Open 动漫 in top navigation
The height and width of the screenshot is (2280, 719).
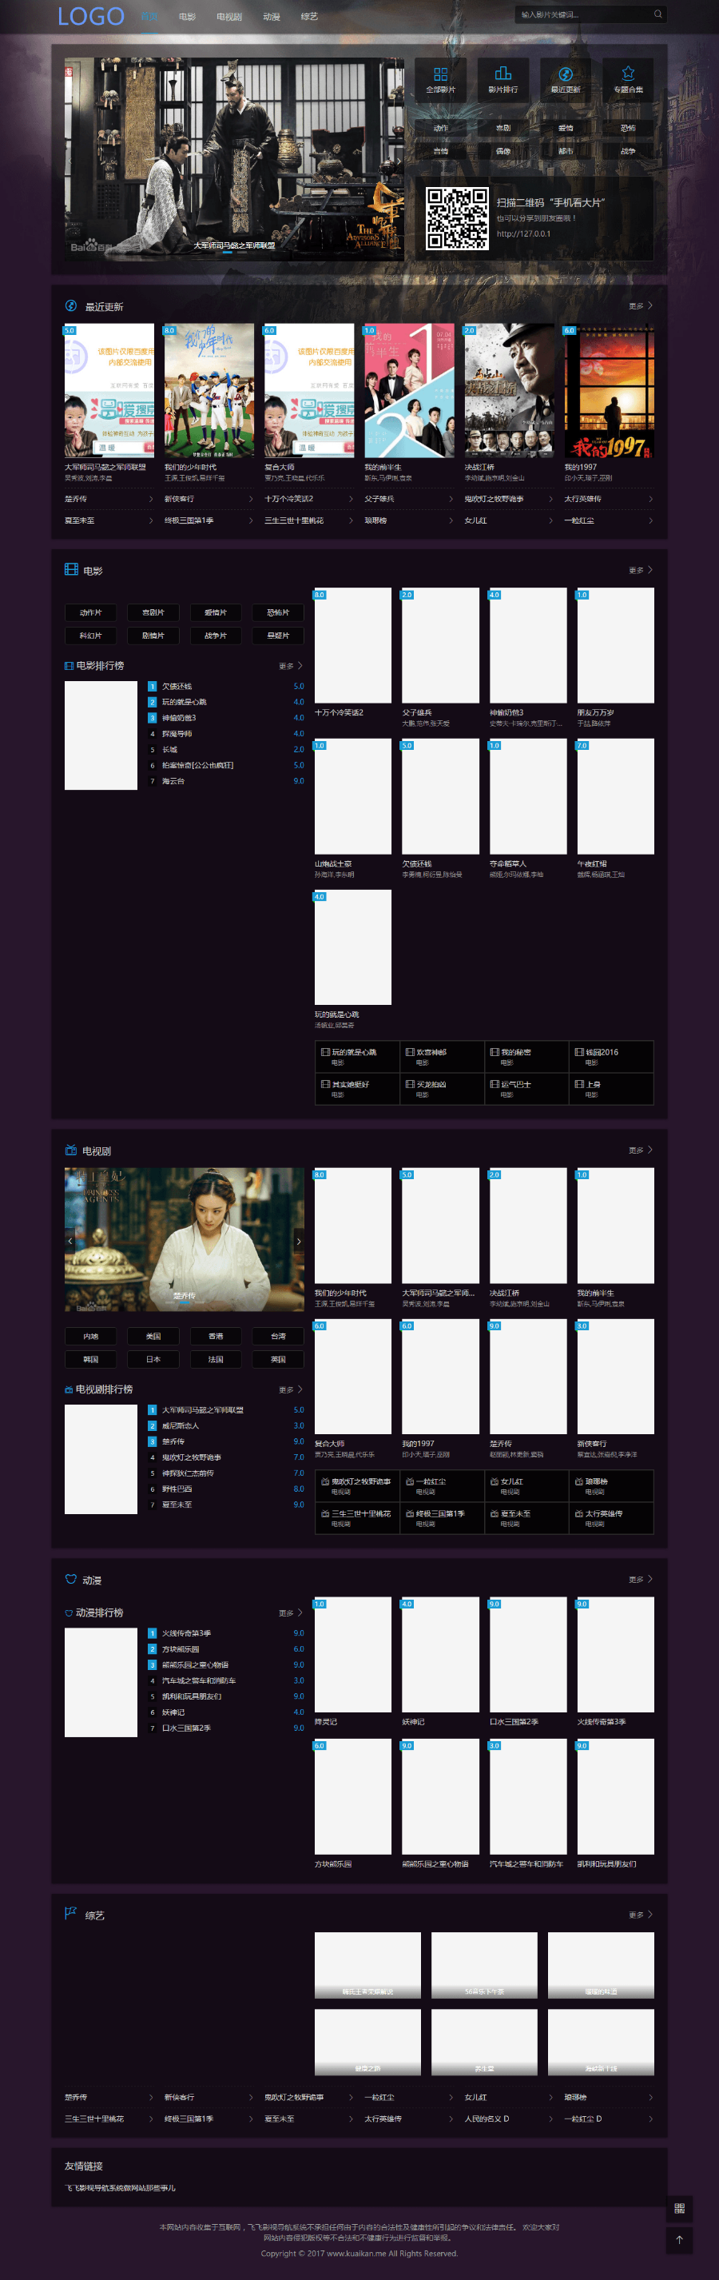coord(272,17)
